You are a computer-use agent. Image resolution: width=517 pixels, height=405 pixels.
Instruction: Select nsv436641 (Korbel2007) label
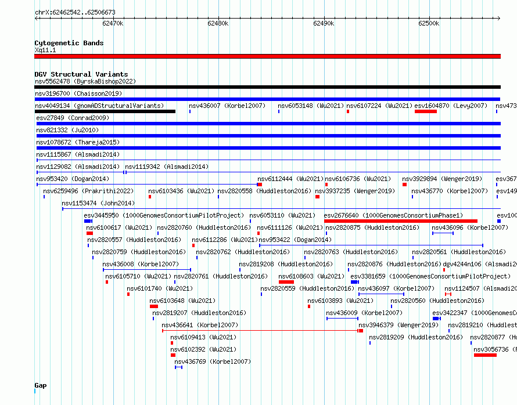click(200, 325)
